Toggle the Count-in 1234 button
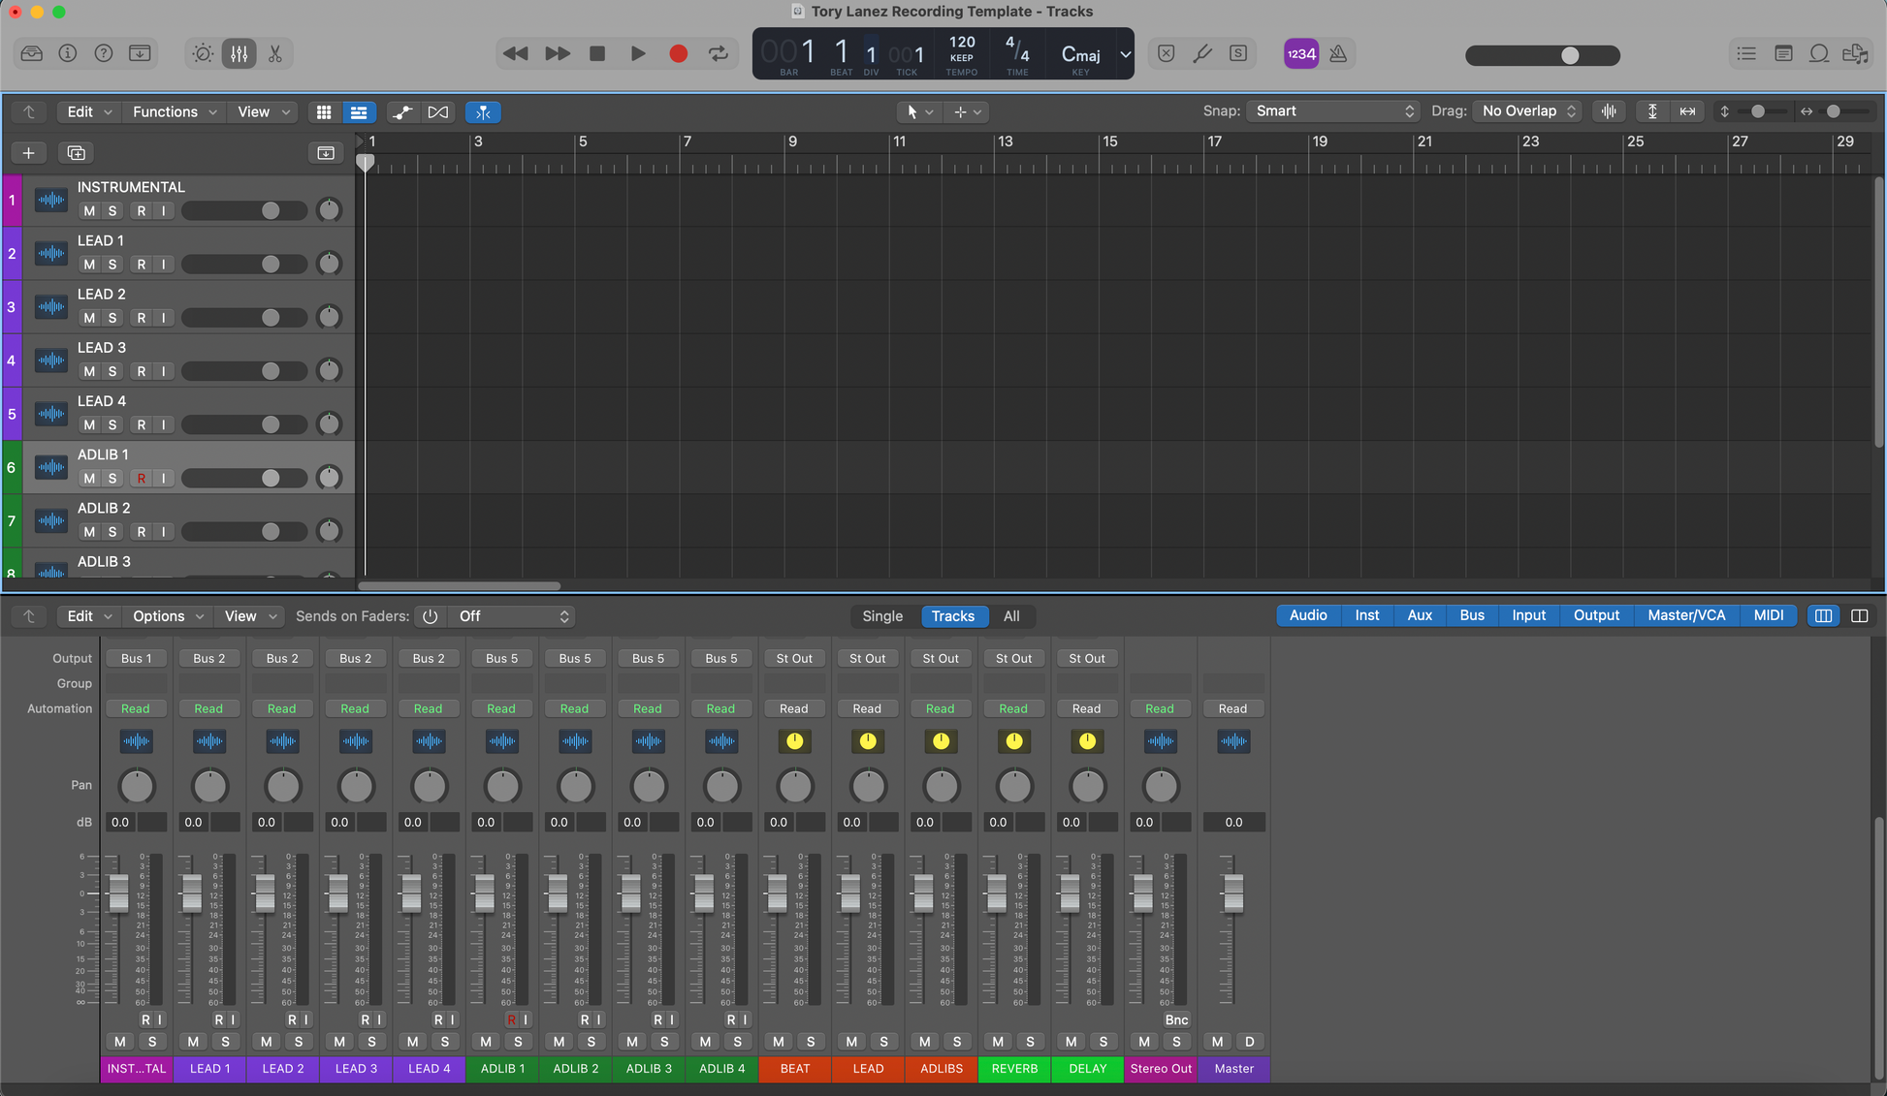Image resolution: width=1887 pixels, height=1096 pixels. [1300, 53]
